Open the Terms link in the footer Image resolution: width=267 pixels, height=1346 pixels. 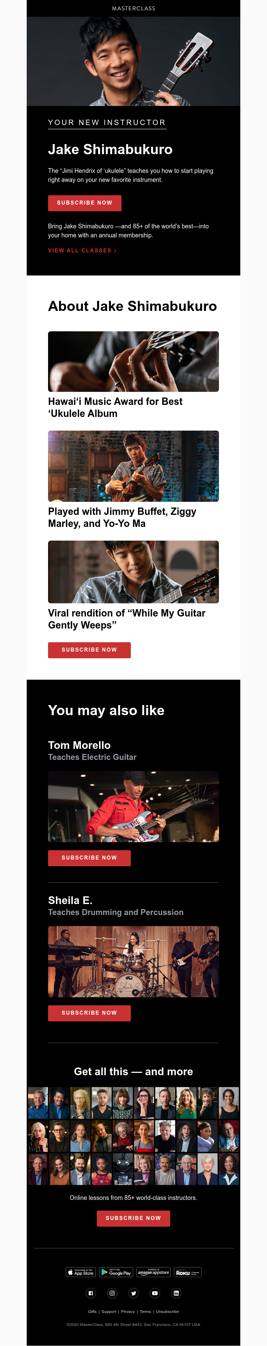tap(145, 1311)
